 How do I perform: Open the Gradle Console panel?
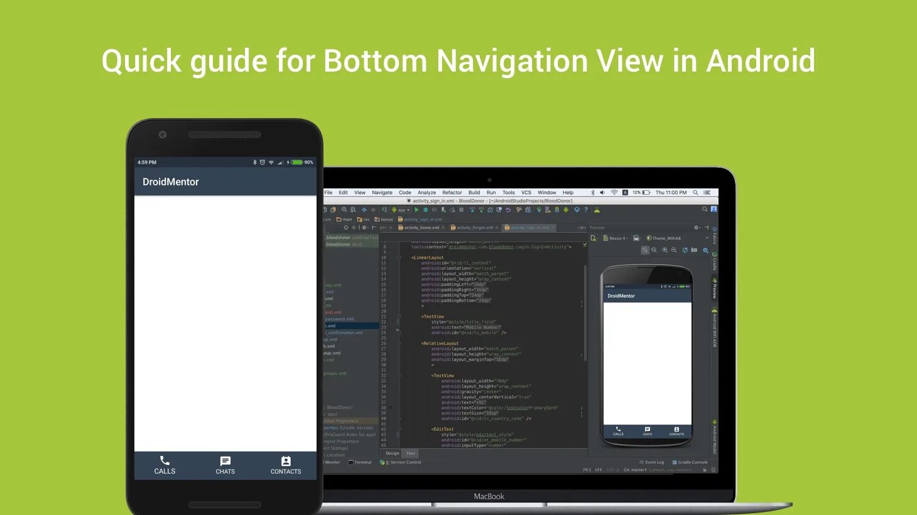click(690, 462)
